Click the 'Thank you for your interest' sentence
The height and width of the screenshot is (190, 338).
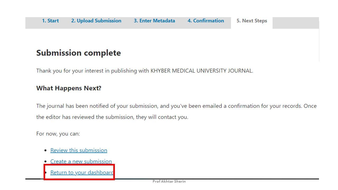pos(145,71)
